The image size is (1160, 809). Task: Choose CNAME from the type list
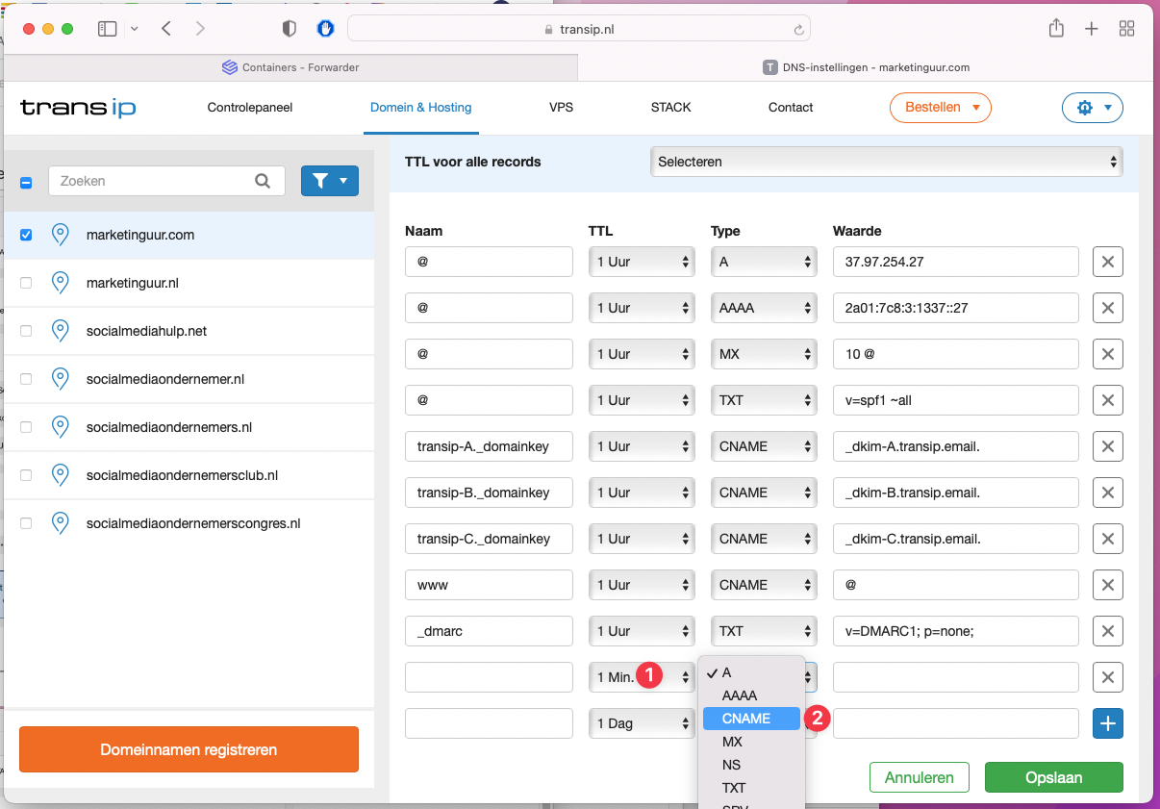(746, 719)
